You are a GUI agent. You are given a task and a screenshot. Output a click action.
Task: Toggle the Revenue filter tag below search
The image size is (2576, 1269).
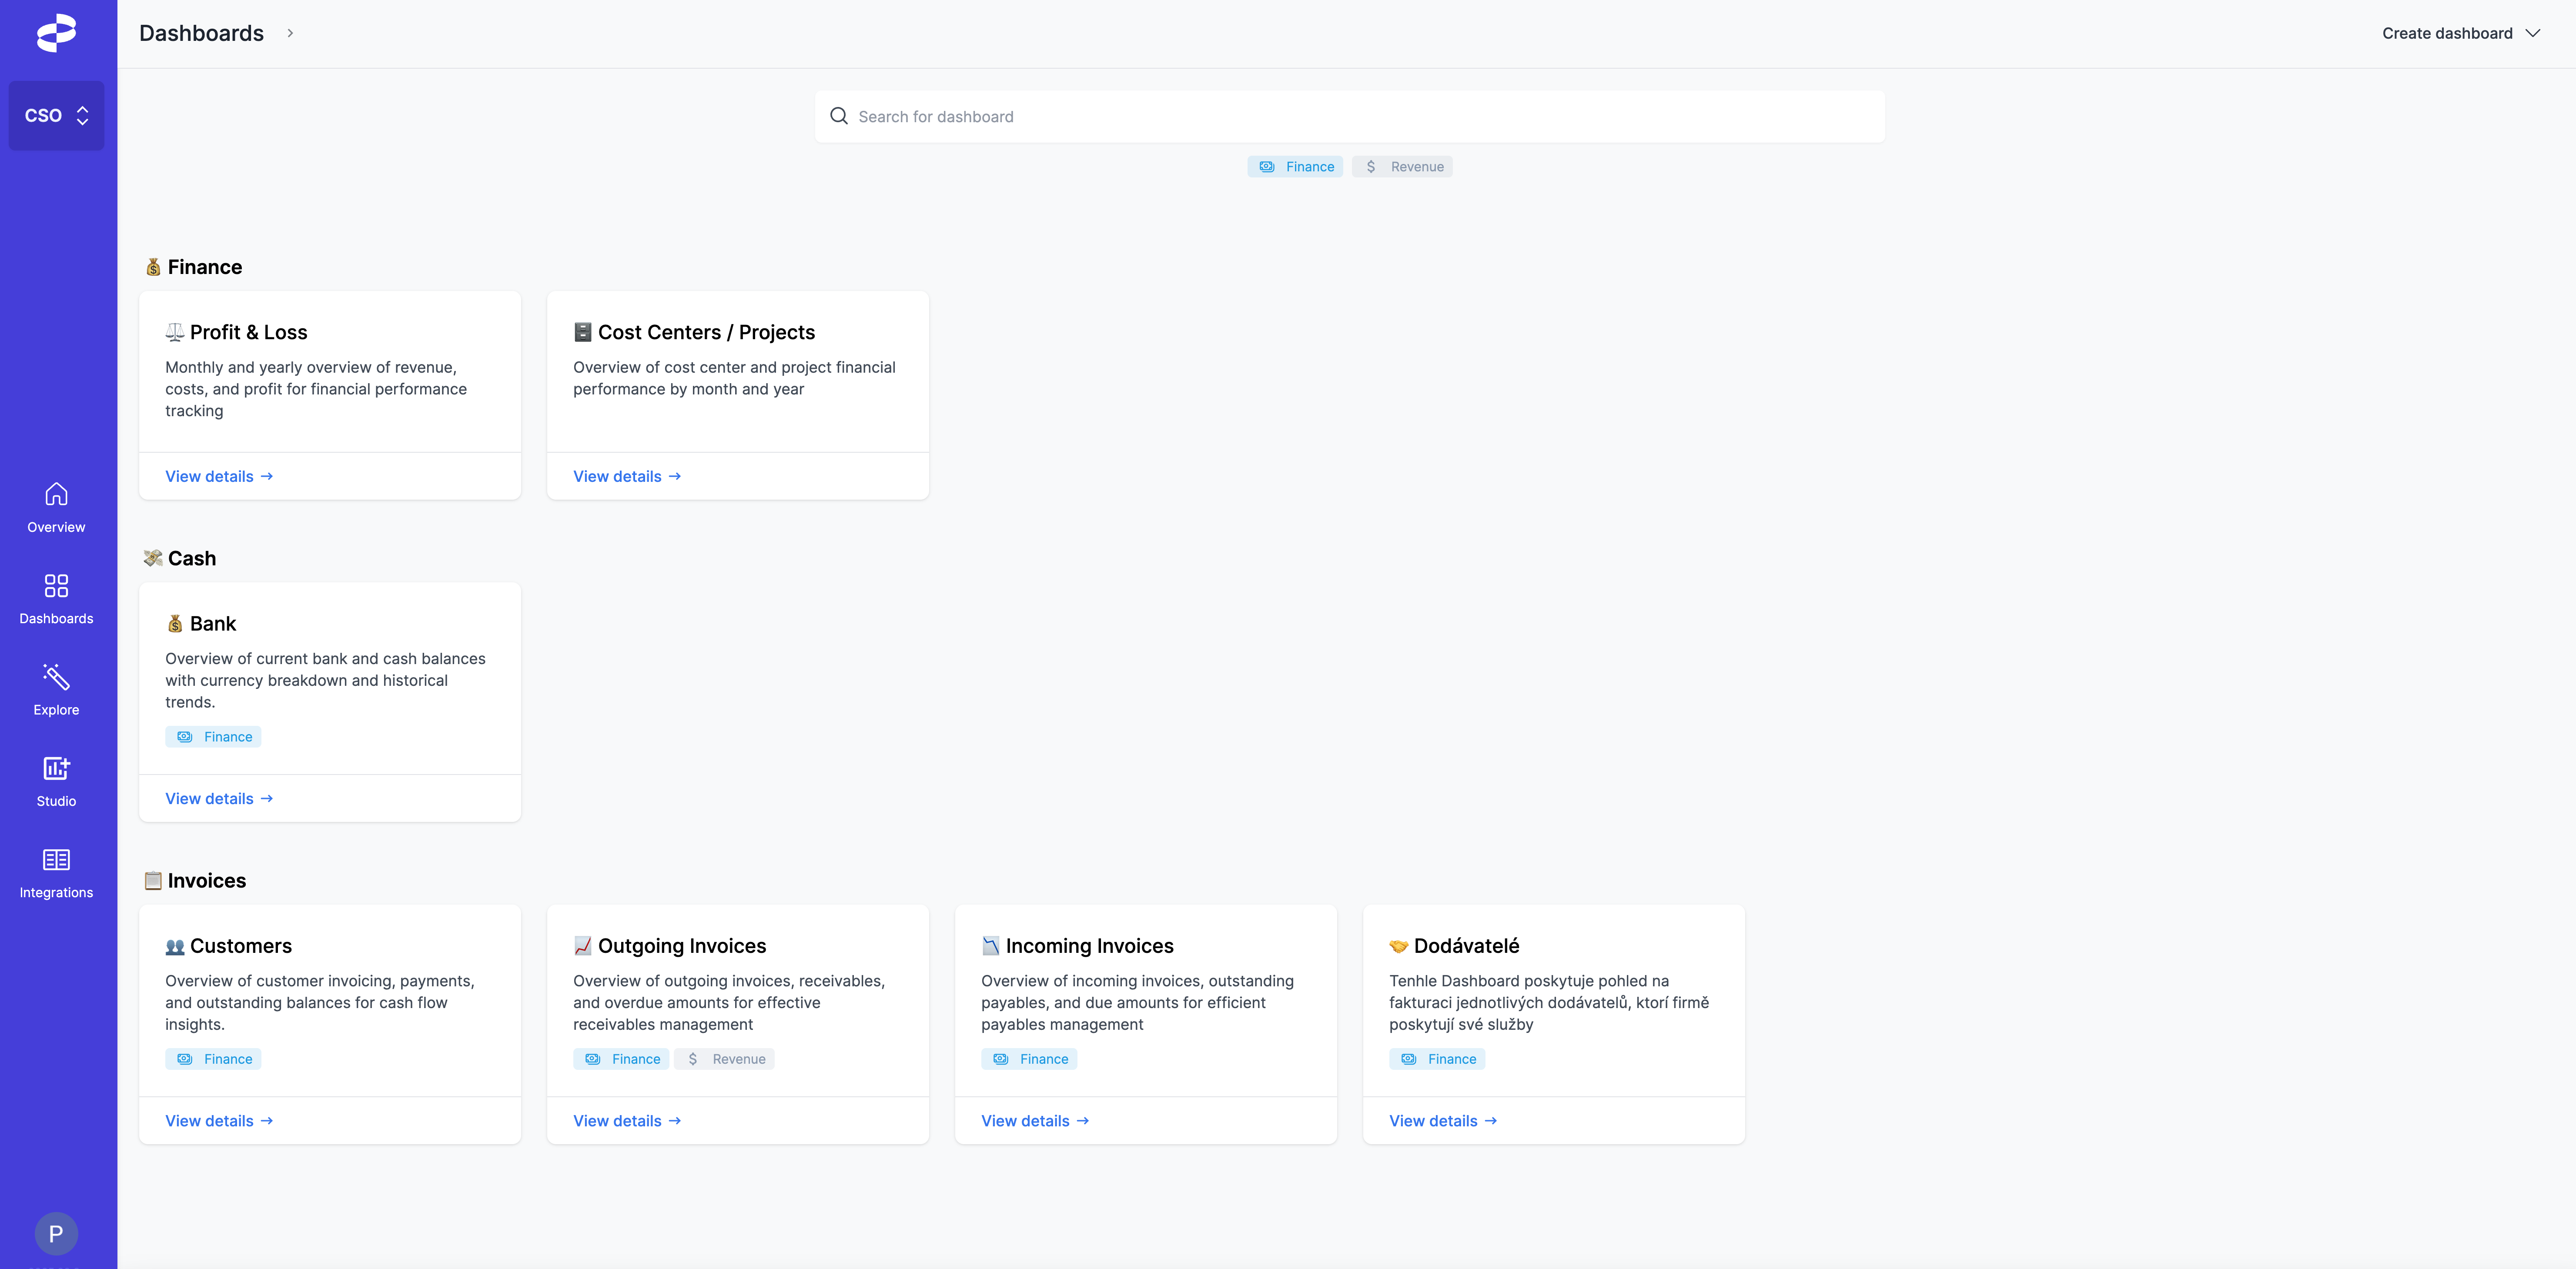pyautogui.click(x=1402, y=167)
